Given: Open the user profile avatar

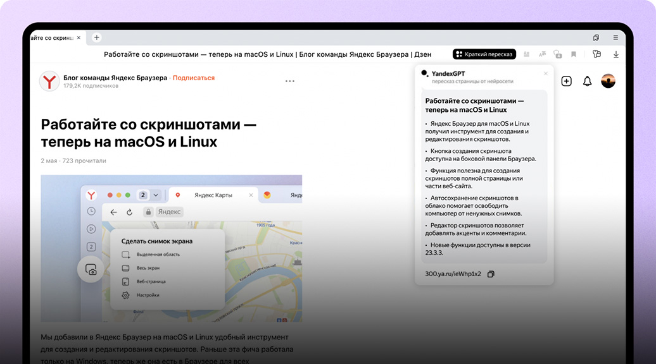Looking at the screenshot, I should pyautogui.click(x=608, y=81).
